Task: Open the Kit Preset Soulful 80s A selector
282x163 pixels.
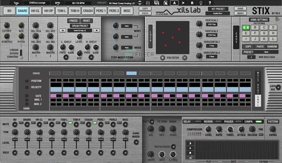Action: point(218,13)
